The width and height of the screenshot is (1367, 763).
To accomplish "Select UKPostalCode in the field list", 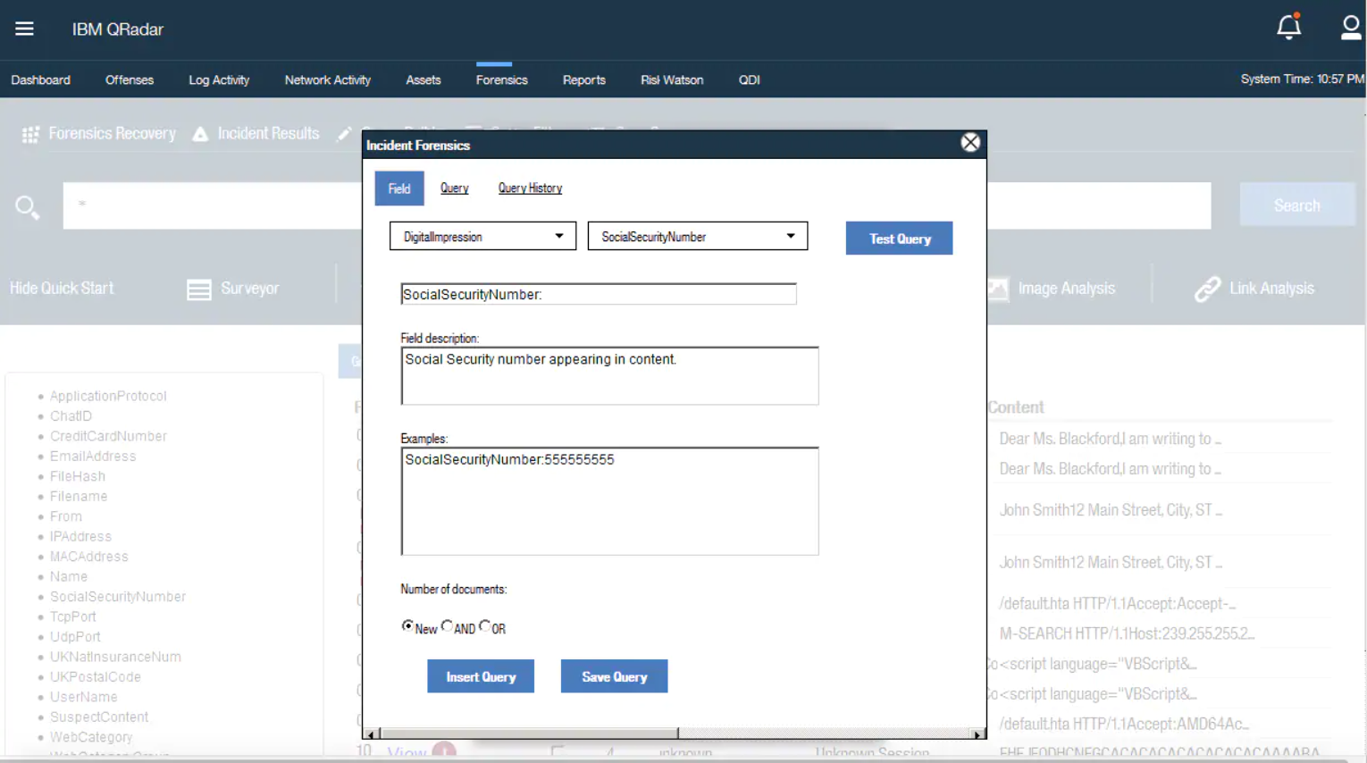I will coord(95,677).
